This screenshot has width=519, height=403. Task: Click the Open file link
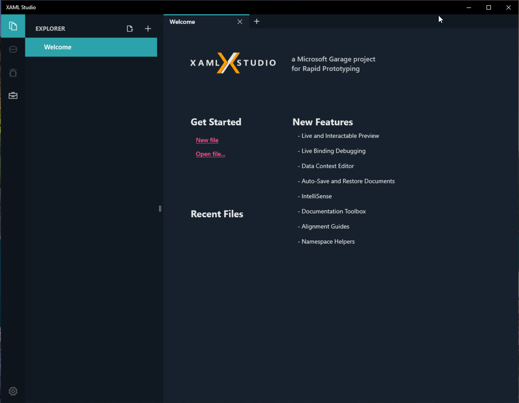pyautogui.click(x=211, y=154)
